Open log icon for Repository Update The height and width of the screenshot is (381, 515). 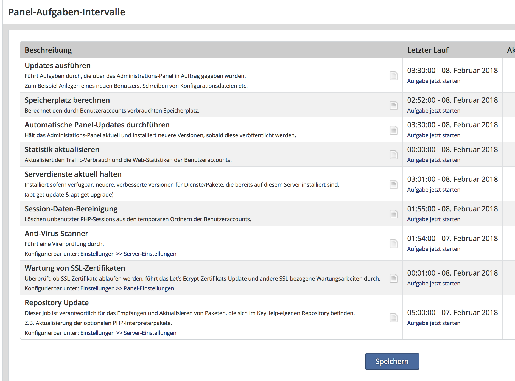pyautogui.click(x=393, y=318)
